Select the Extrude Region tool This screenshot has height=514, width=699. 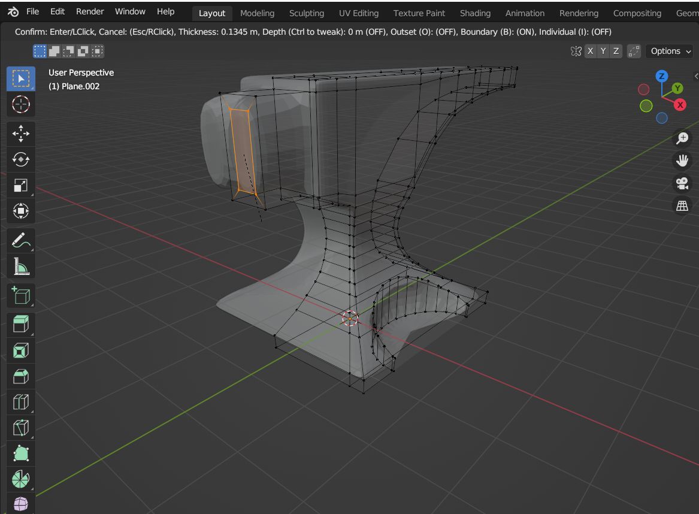[x=21, y=324]
